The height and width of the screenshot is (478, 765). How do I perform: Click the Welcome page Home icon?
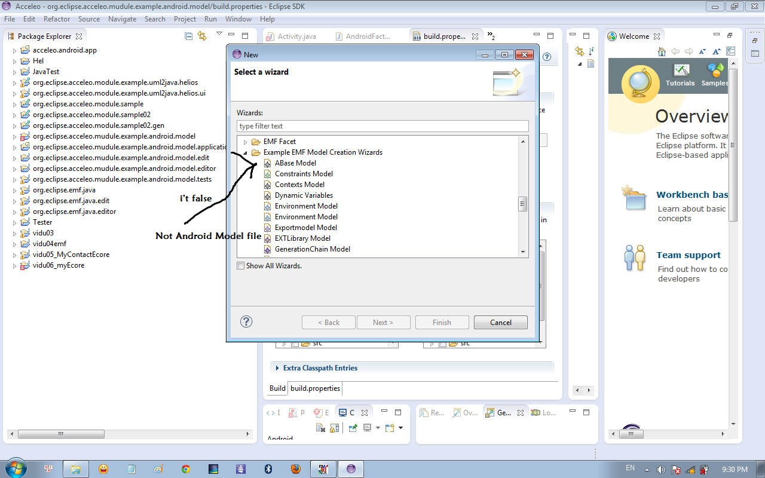point(662,51)
